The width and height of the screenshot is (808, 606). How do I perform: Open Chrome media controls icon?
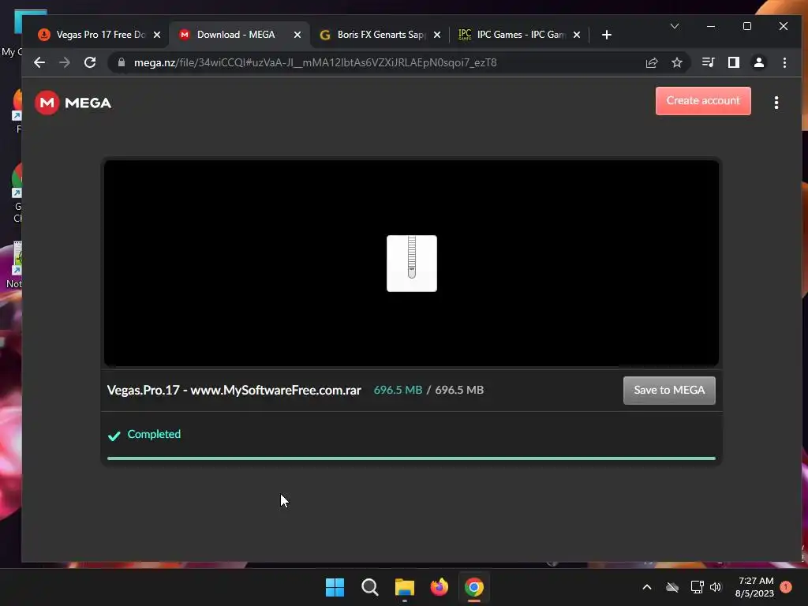tap(708, 62)
